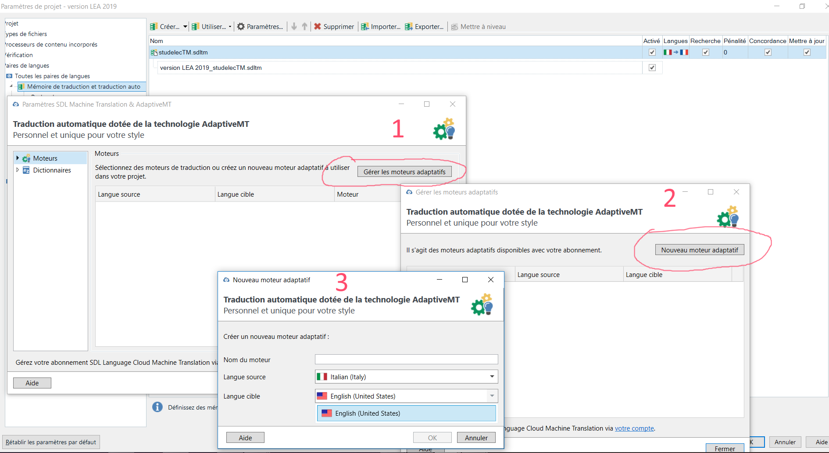829x453 pixels.
Task: Click Aide in Paramètres SDL Machine Translation window
Action: pyautogui.click(x=32, y=383)
